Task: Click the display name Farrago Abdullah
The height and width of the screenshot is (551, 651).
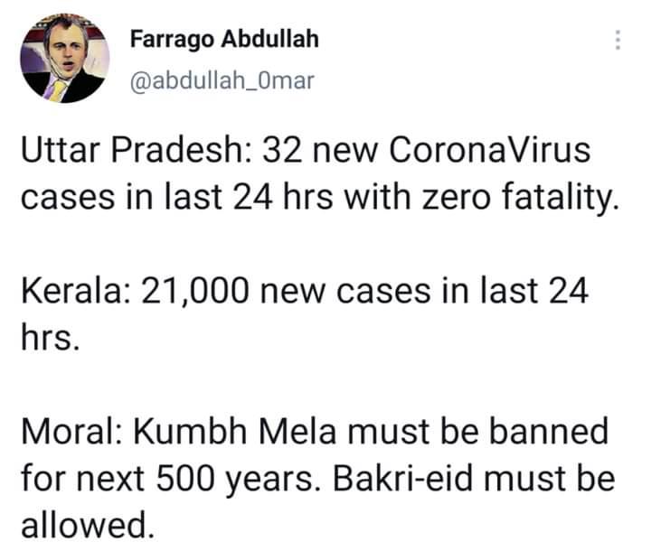Action: pos(224,41)
